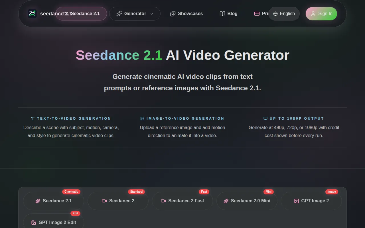The height and width of the screenshot is (228, 365).
Task: Click the Seedance 2.1 AI Video Generator title
Action: pyautogui.click(x=182, y=55)
